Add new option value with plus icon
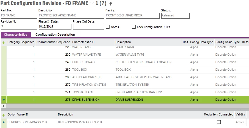The width and height of the screenshot is (249, 128). tap(4, 115)
